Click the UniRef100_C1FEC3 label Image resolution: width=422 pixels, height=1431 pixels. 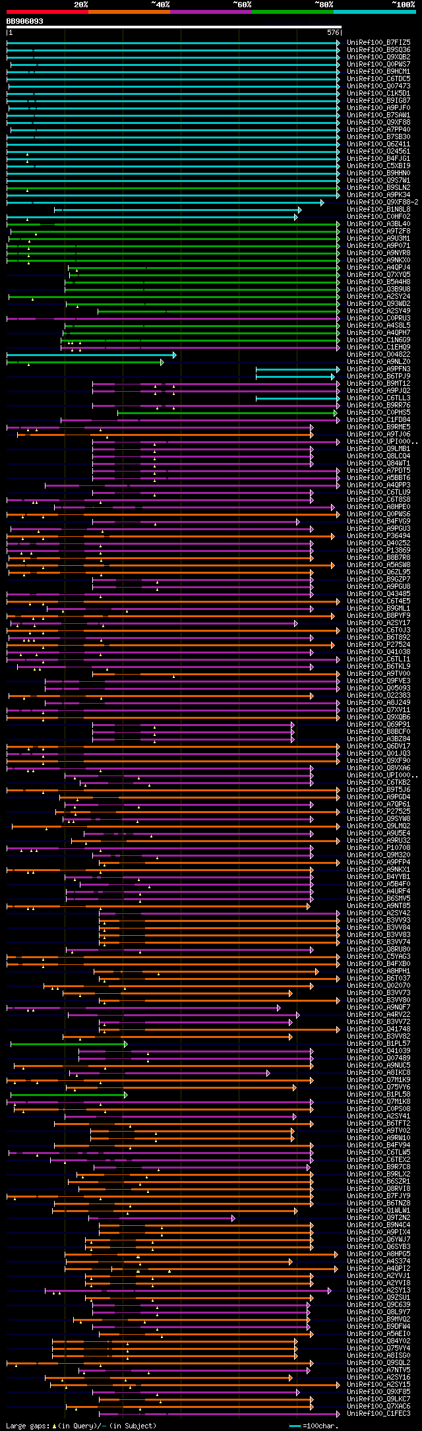[x=378, y=1413]
